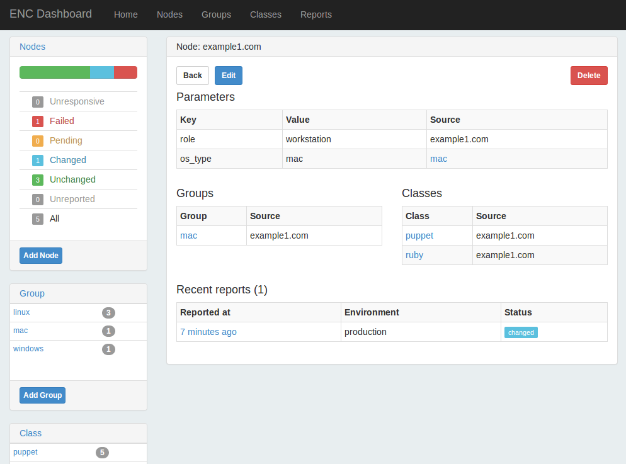Click the Edit node button
The width and height of the screenshot is (626, 464).
point(228,76)
